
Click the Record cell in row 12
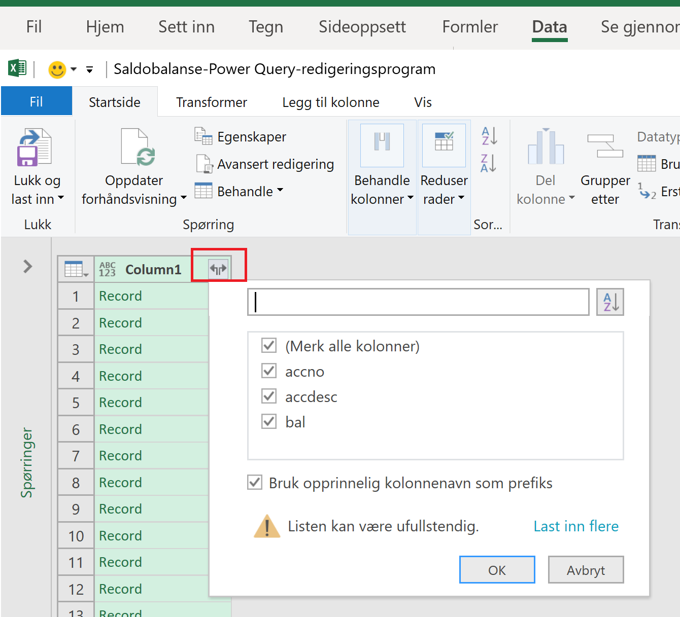151,589
